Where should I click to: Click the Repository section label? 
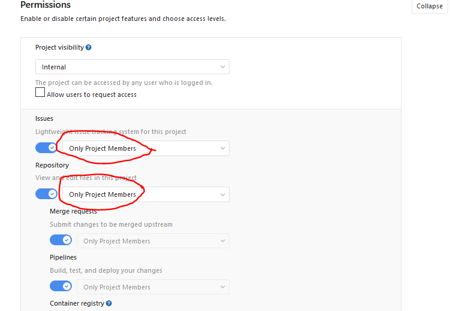[52, 165]
